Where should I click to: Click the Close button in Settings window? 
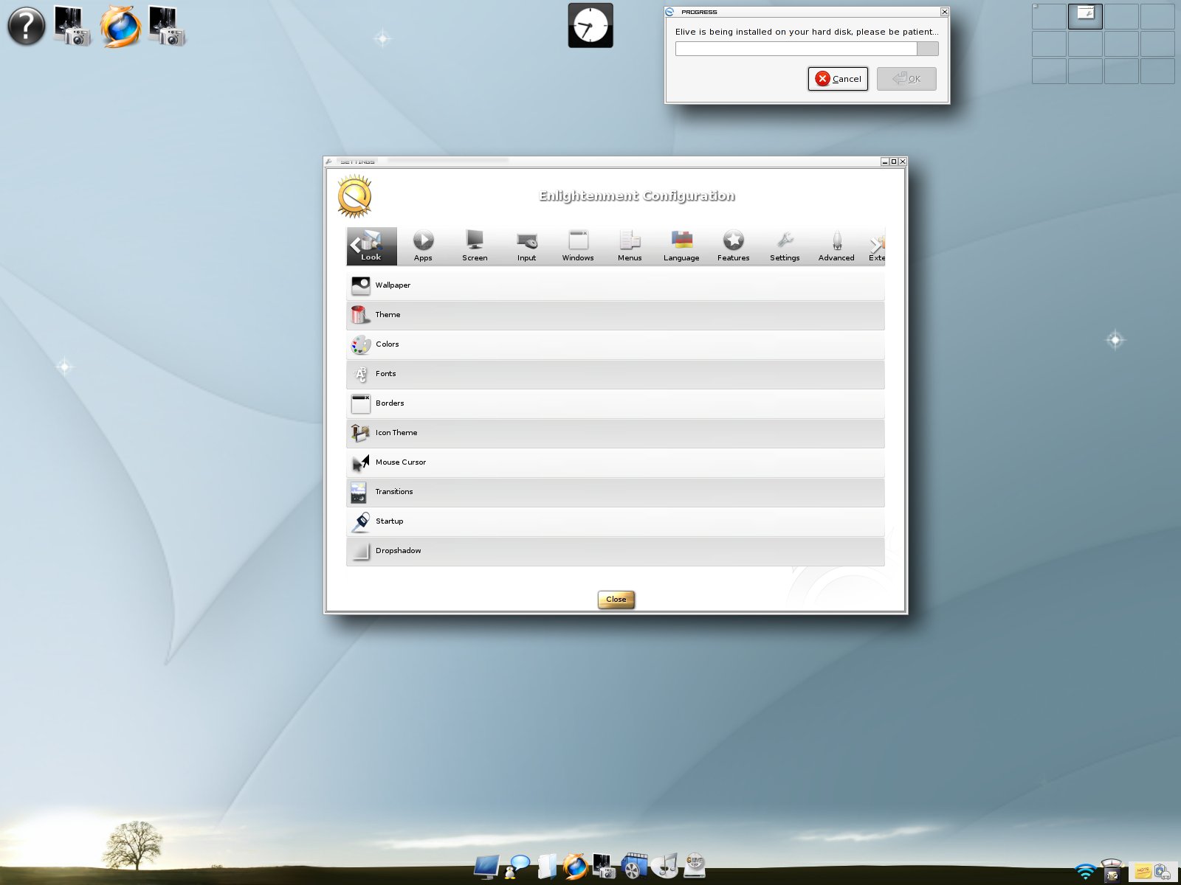pyautogui.click(x=616, y=599)
